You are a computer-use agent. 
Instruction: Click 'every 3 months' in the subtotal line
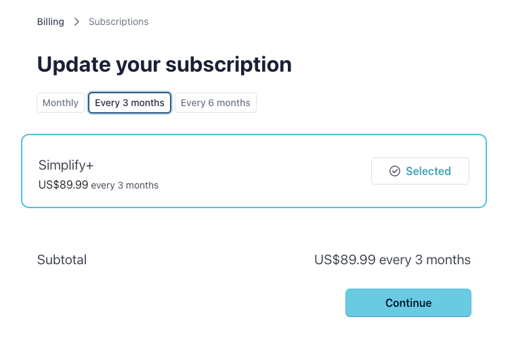point(425,260)
